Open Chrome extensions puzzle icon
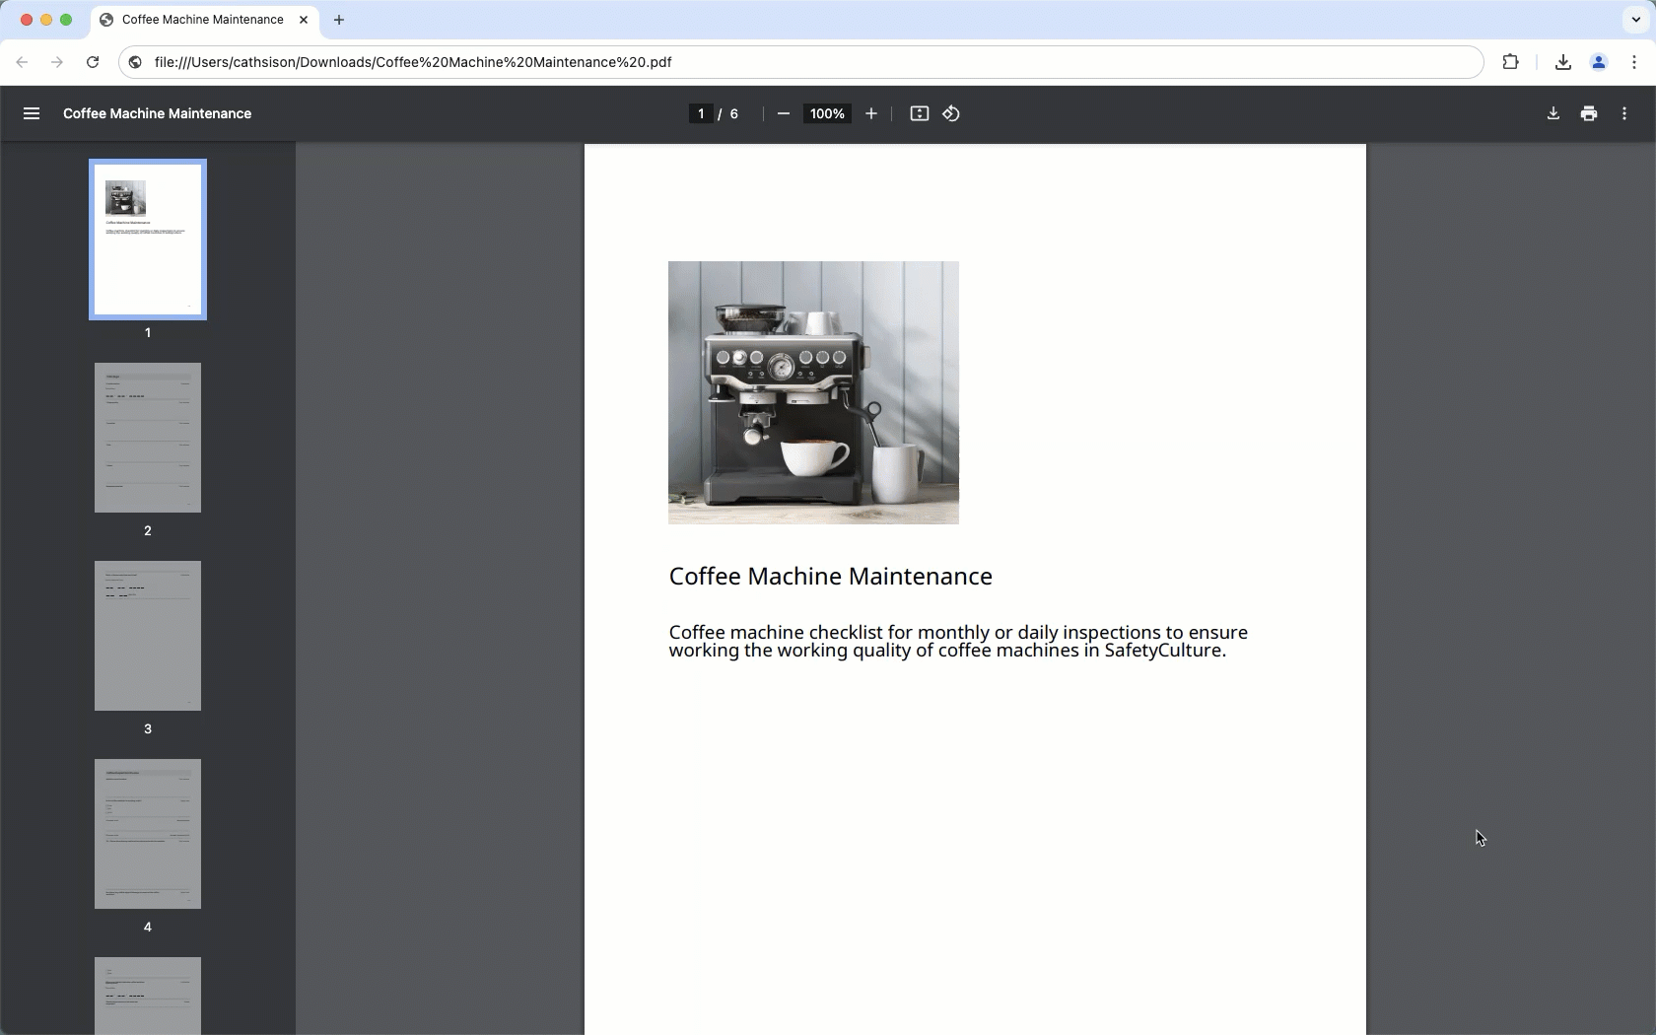The height and width of the screenshot is (1035, 1656). point(1511,62)
